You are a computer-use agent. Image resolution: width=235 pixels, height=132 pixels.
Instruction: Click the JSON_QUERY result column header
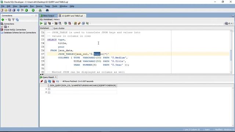pos(82,85)
